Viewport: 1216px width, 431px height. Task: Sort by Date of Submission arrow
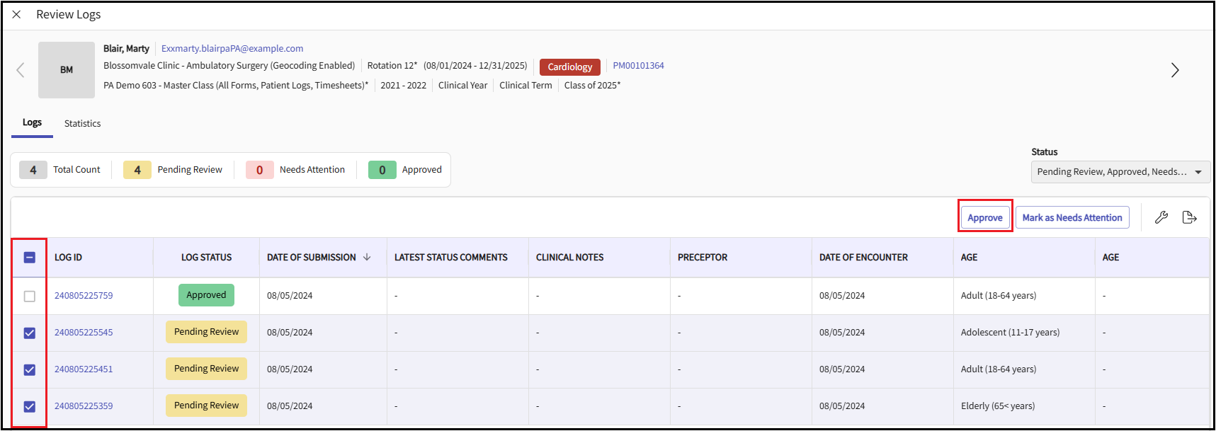tap(367, 258)
